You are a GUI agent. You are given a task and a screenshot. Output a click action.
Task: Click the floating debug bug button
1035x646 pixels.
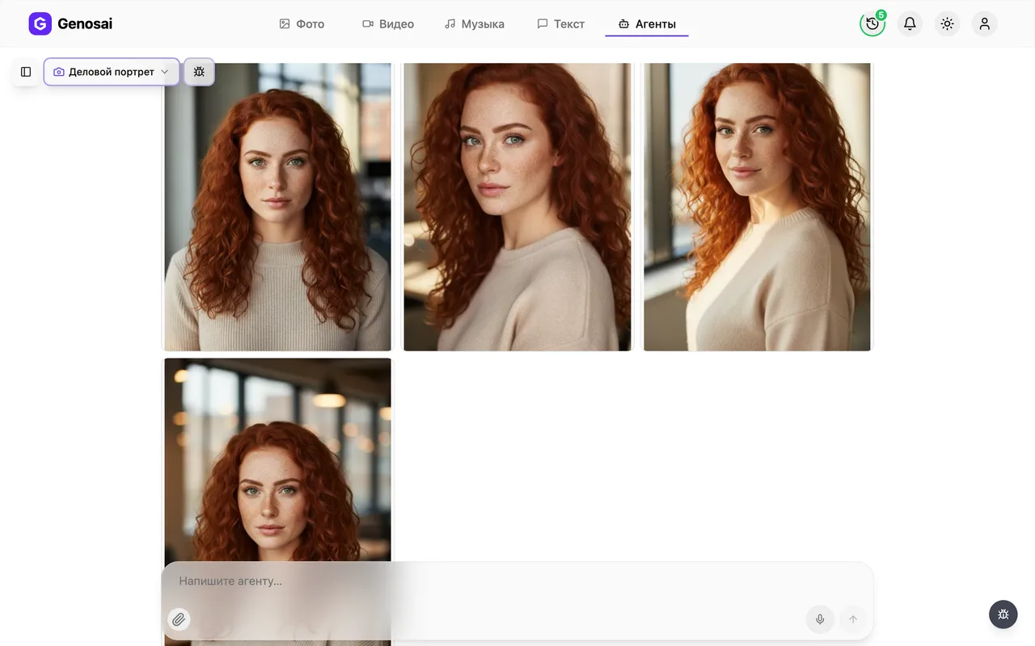pyautogui.click(x=1003, y=615)
